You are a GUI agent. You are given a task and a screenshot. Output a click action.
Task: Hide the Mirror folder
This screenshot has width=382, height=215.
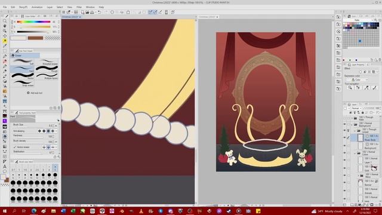pos(345,176)
